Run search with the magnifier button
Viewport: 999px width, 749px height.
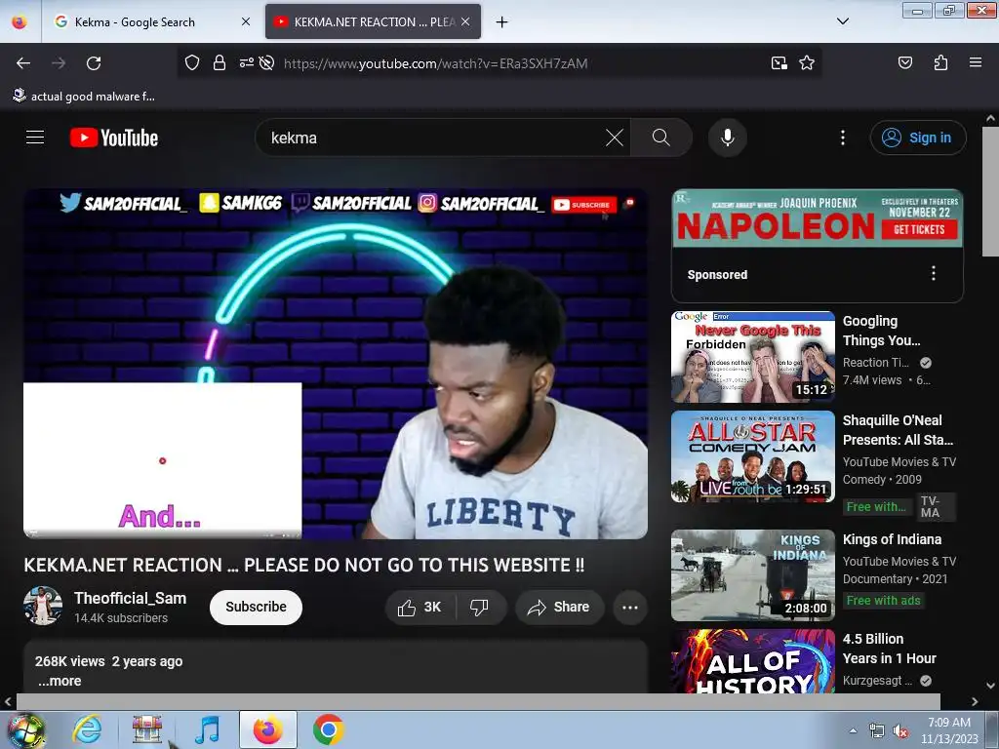tap(660, 138)
